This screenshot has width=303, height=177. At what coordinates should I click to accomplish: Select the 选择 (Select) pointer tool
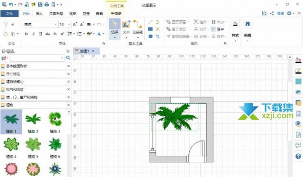coord(115,29)
